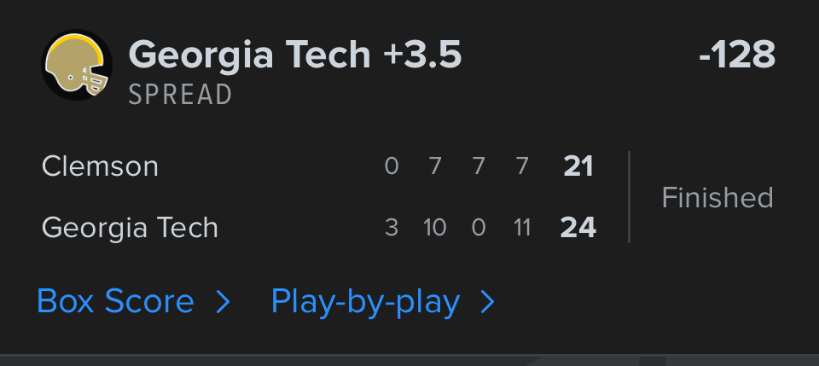Click the Georgia Tech gold helmet icon

(77, 65)
